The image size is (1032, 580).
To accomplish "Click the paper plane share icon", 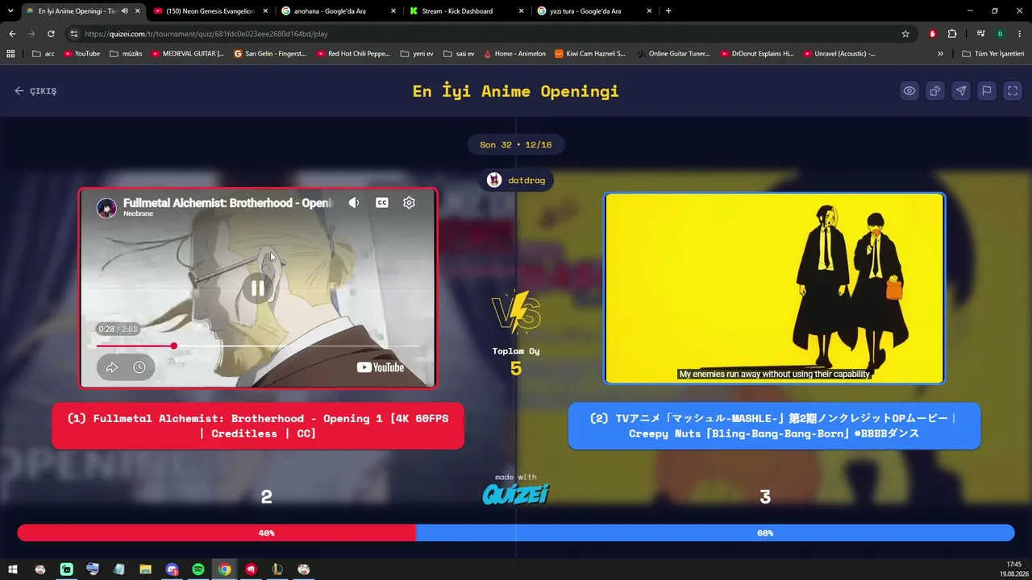I will pos(961,91).
